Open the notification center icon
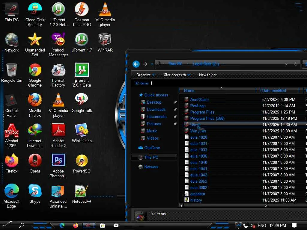Viewport: 307px width, 230px height. pyautogui.click(x=294, y=226)
